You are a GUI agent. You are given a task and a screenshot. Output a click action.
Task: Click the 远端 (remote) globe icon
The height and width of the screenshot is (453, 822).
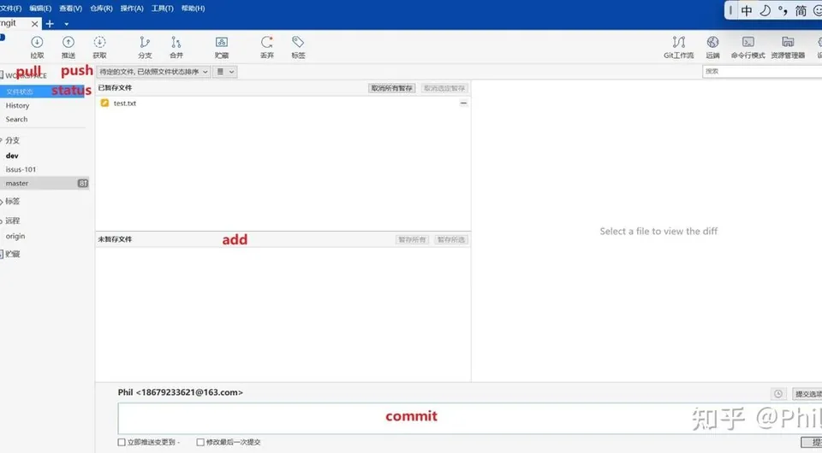click(712, 46)
